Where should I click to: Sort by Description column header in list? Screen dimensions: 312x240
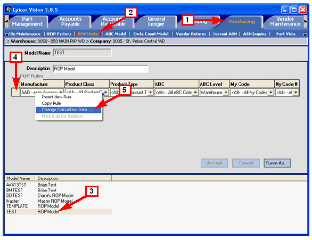click(73, 178)
